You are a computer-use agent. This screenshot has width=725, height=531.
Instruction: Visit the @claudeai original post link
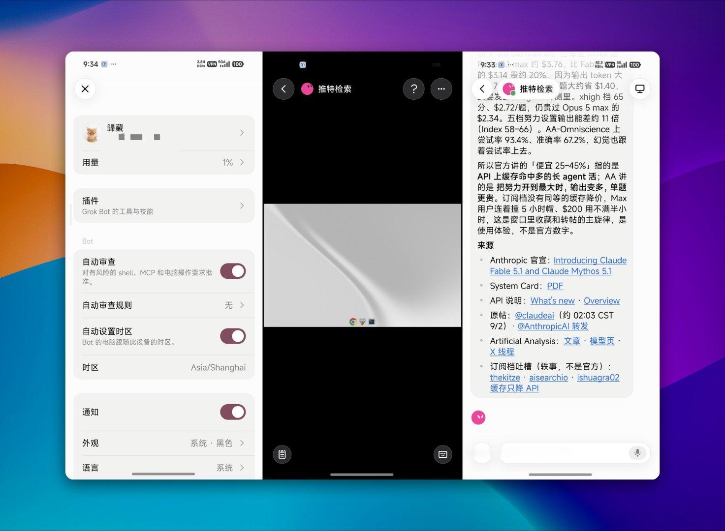coord(534,315)
